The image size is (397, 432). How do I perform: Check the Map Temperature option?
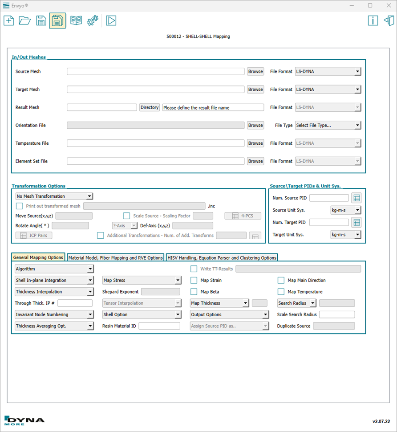tap(281, 292)
